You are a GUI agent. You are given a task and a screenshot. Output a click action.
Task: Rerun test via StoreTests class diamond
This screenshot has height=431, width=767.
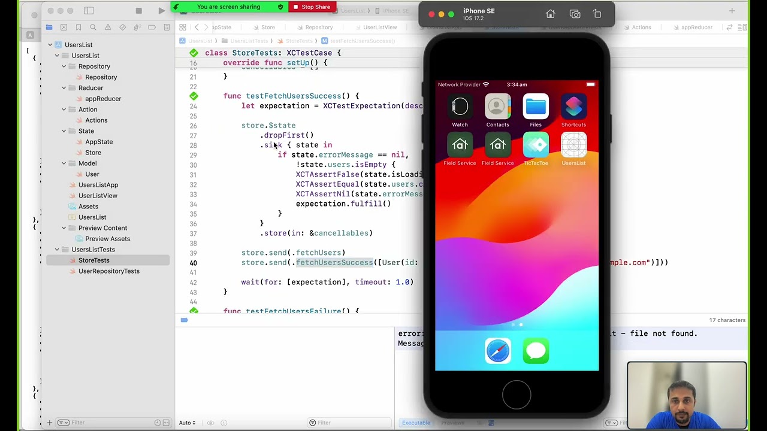[x=194, y=53]
